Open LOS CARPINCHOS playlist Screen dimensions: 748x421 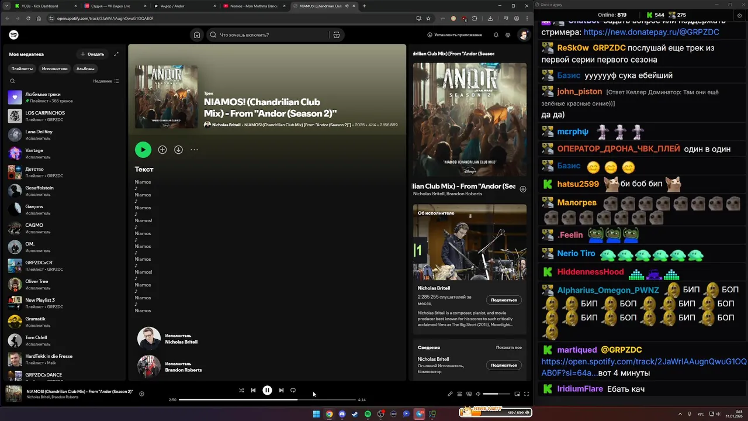tap(64, 116)
